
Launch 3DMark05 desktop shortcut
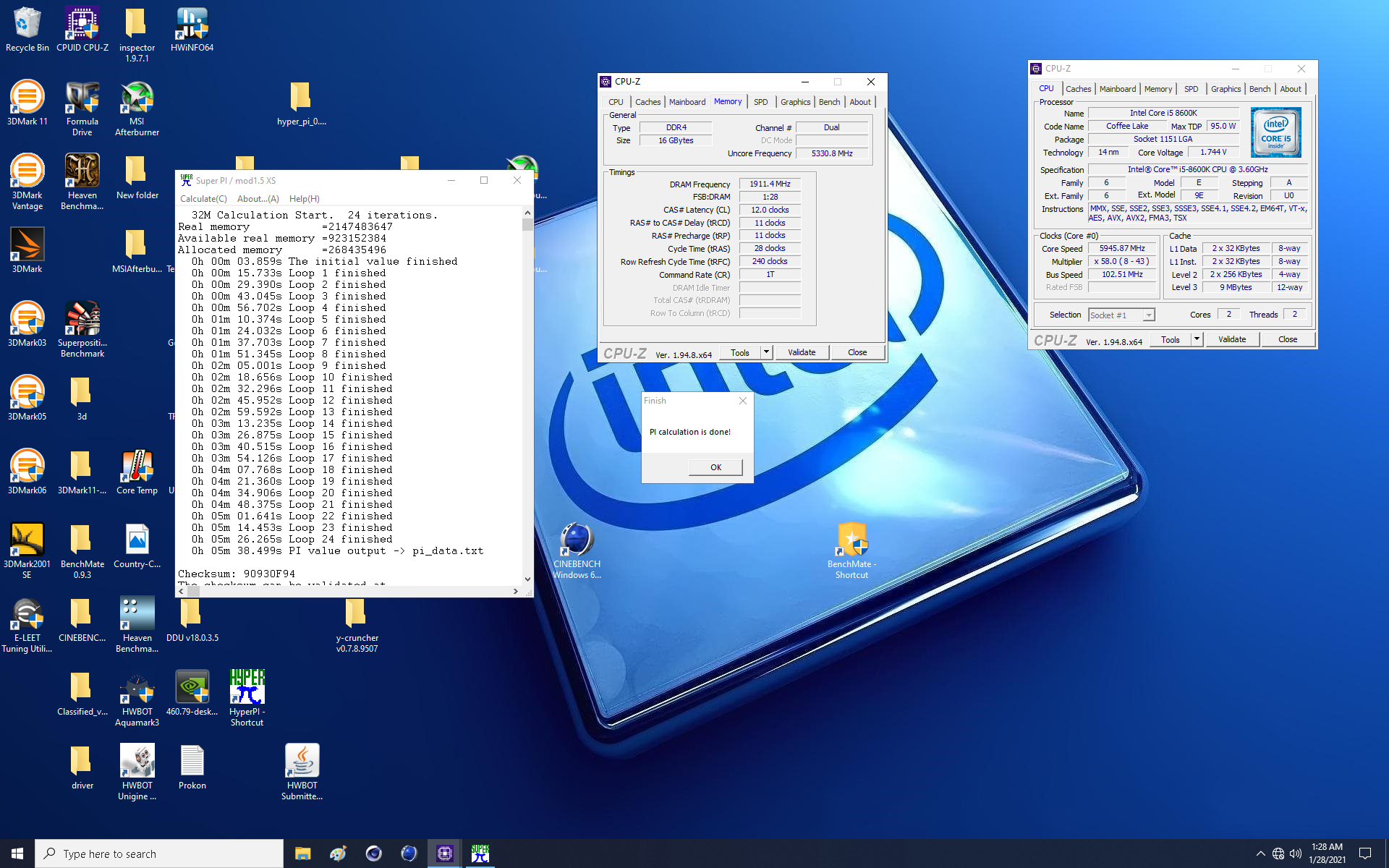pyautogui.click(x=27, y=398)
